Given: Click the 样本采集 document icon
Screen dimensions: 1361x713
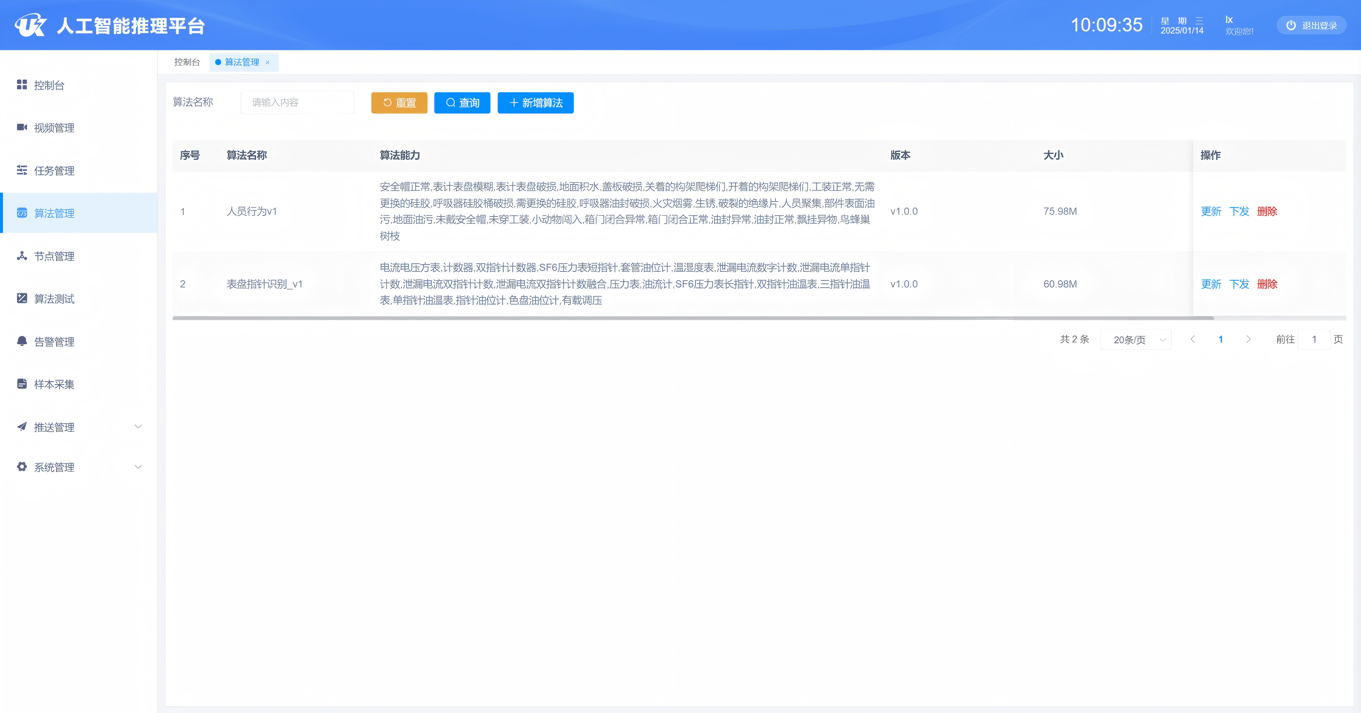Looking at the screenshot, I should tap(22, 384).
